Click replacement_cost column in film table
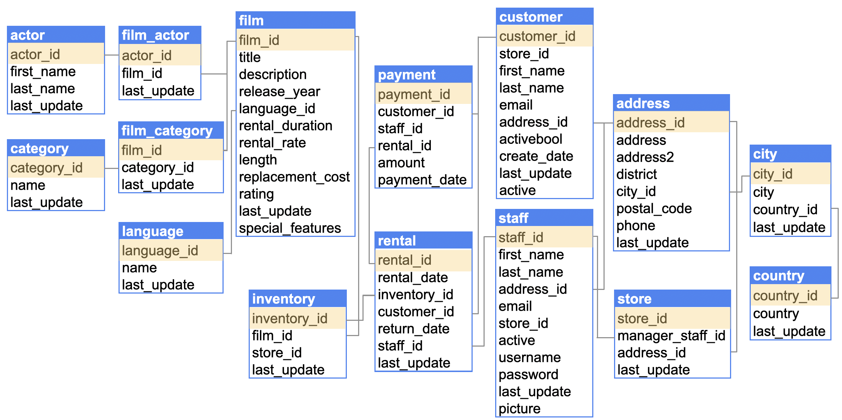This screenshot has width=842, height=420. click(294, 177)
